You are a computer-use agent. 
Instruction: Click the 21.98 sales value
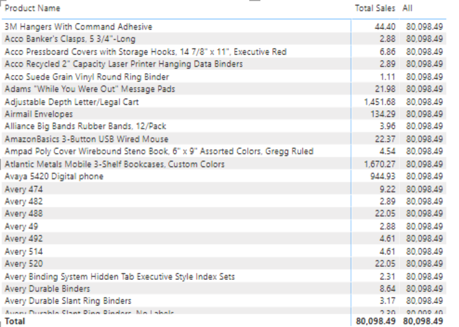pos(385,89)
